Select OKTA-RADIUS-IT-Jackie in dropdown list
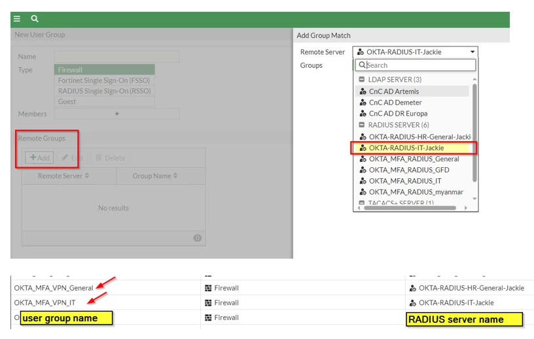Screen dimensions: 534x339 coord(413,148)
